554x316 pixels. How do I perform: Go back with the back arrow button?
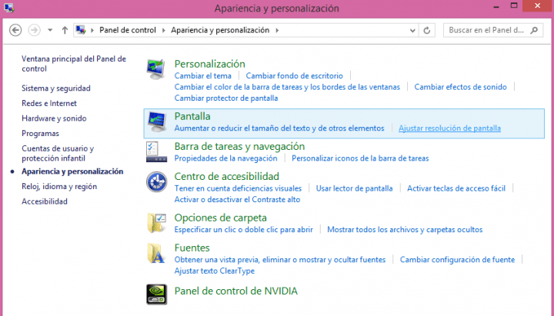15,30
